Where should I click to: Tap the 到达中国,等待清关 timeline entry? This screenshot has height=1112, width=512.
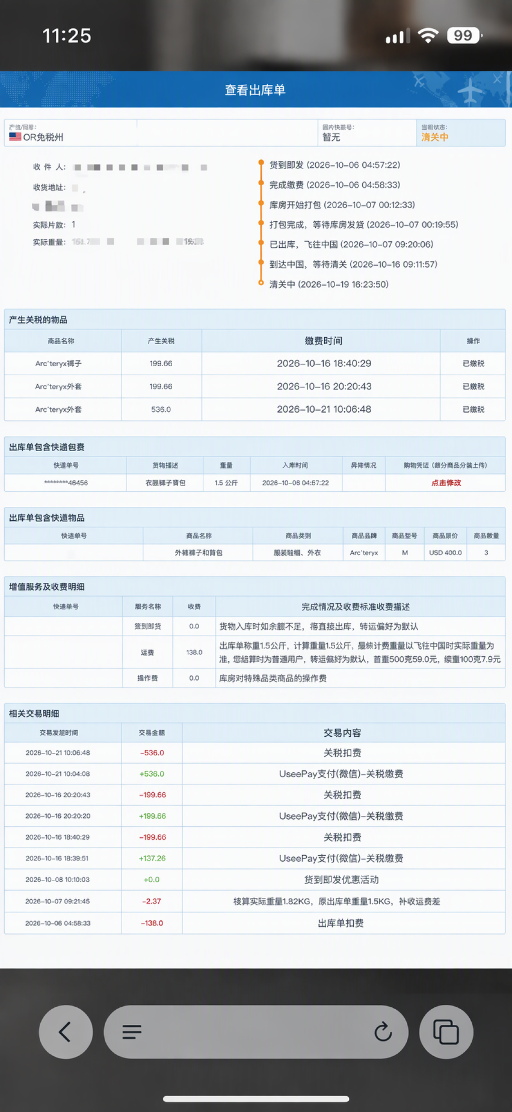pos(353,264)
